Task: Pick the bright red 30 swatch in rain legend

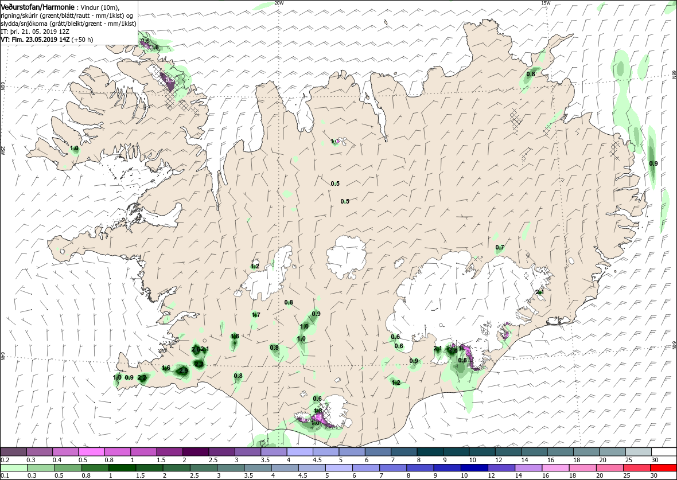Action: (x=664, y=468)
